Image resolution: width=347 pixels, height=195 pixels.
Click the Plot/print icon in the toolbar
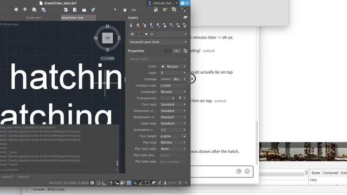coord(16,10)
